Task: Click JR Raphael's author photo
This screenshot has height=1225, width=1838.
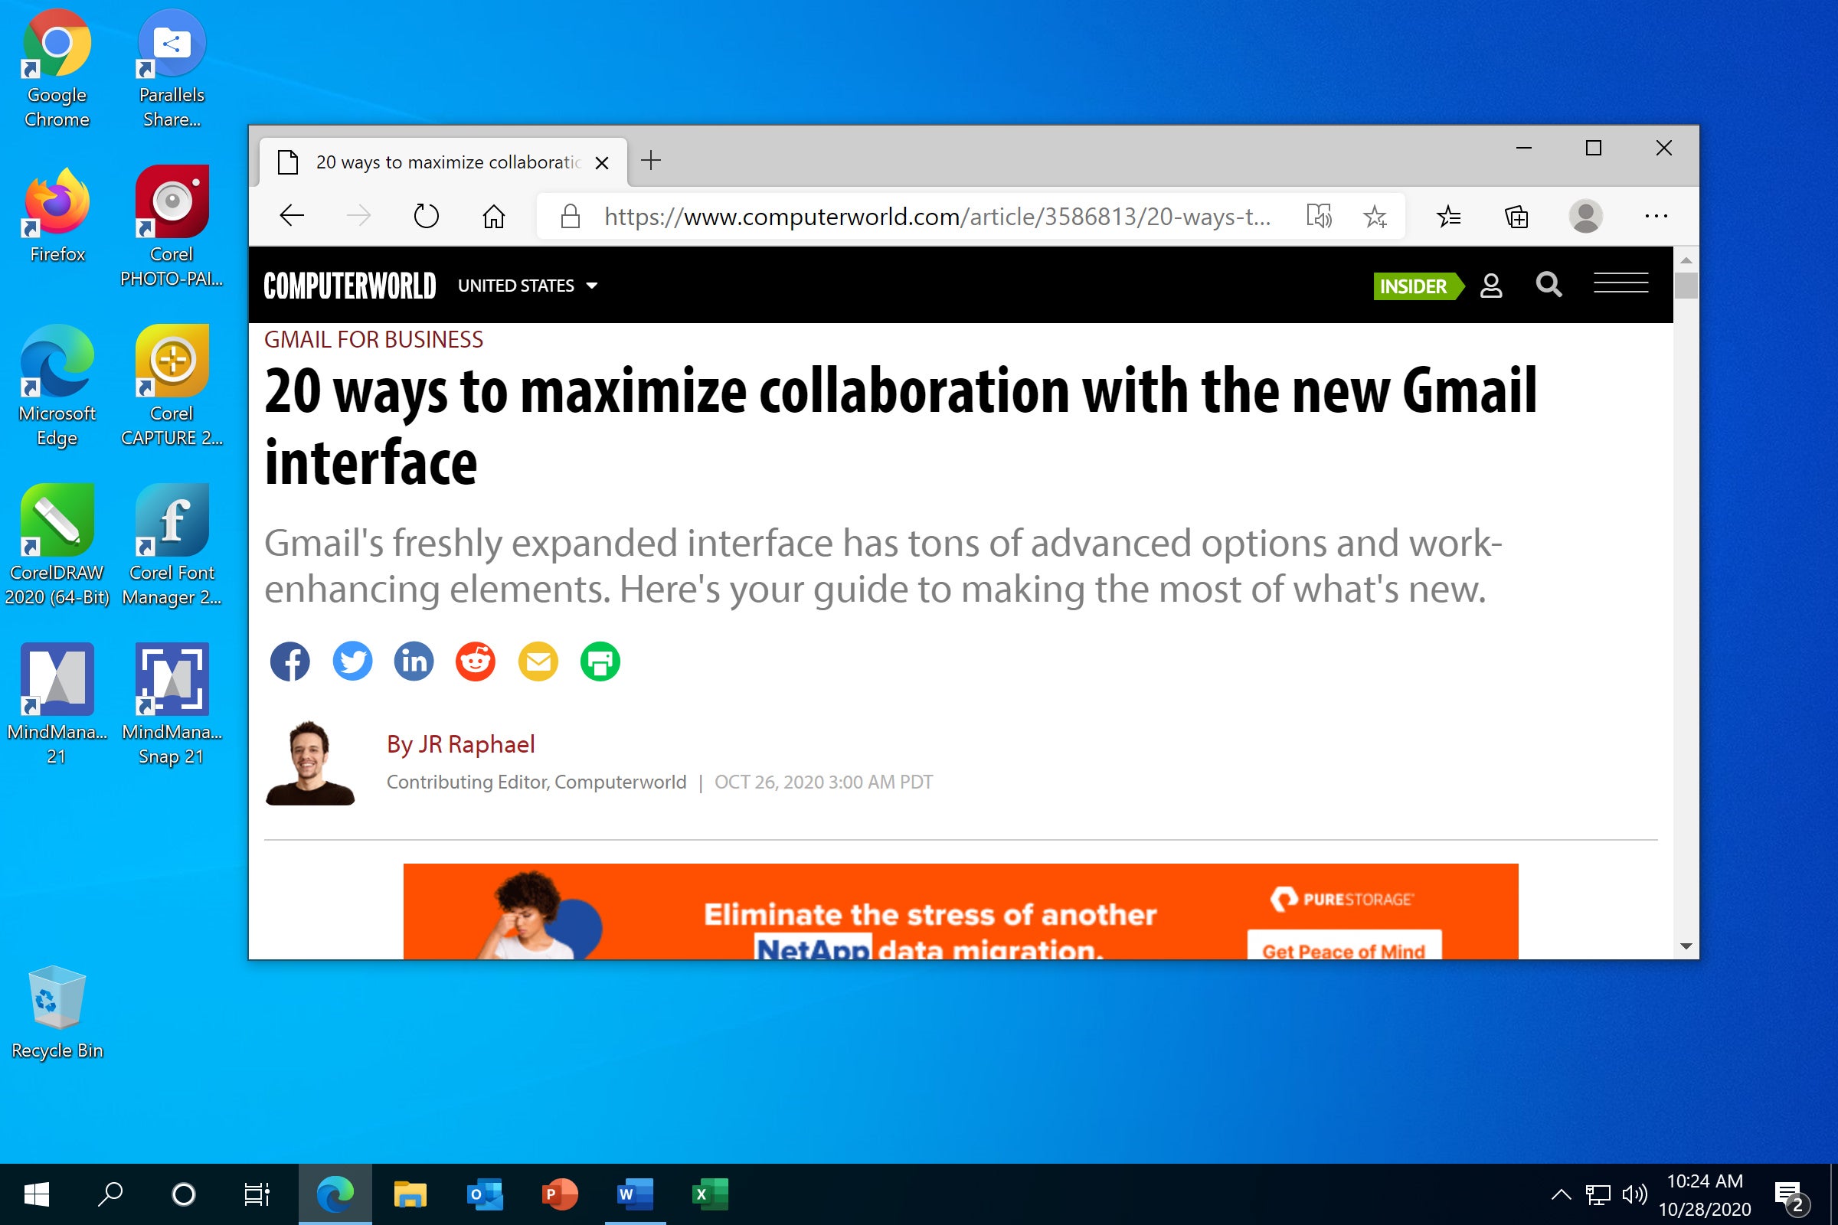Action: [x=310, y=763]
